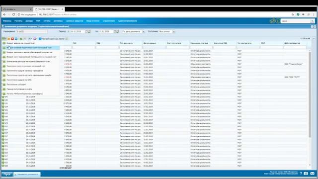Image resolution: width=318 pixels, height=179 pixels.
Task: Click filter box under 'Тип документа' column
Action: pyautogui.click(x=131, y=47)
